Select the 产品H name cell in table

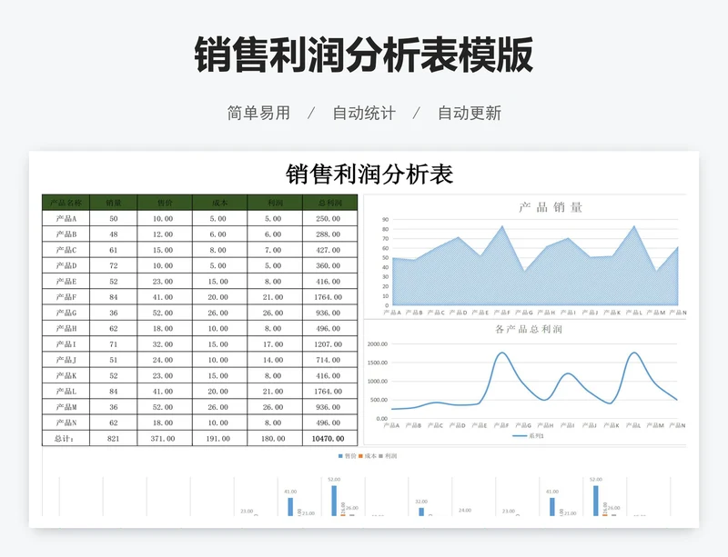tap(66, 328)
